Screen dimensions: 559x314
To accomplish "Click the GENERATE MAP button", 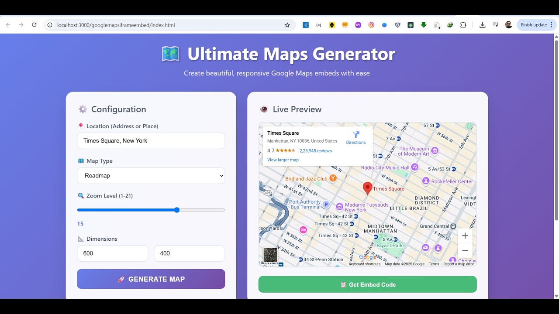I will point(151,279).
